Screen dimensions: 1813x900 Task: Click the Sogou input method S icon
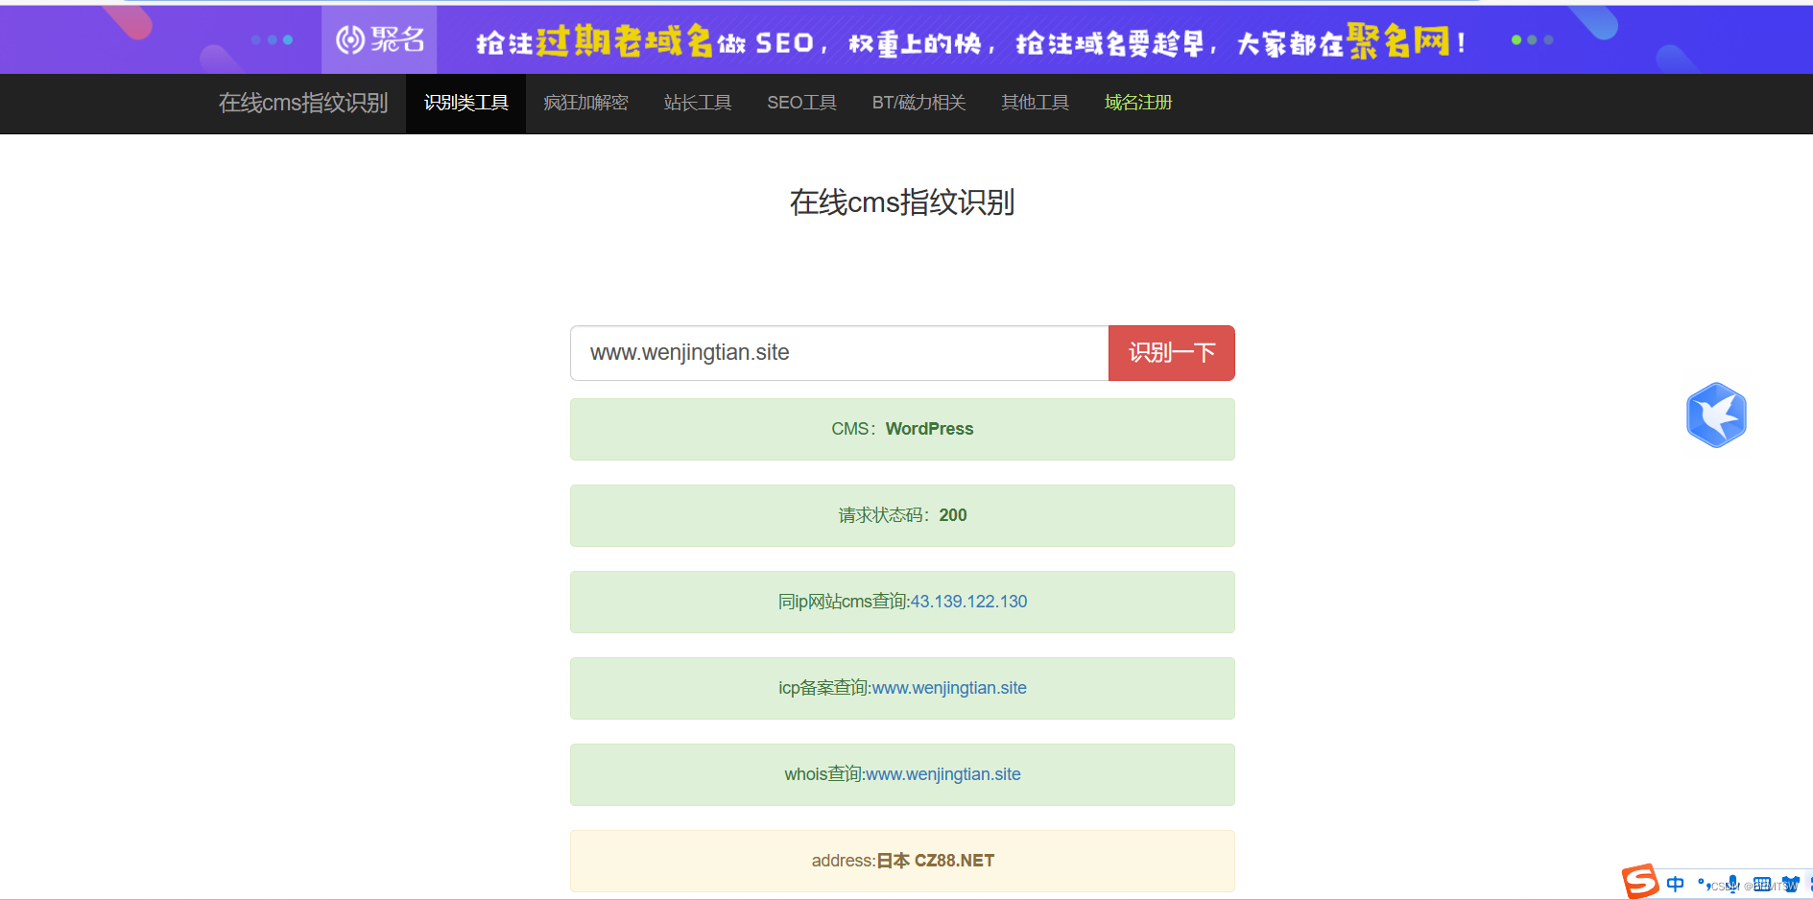click(x=1639, y=881)
